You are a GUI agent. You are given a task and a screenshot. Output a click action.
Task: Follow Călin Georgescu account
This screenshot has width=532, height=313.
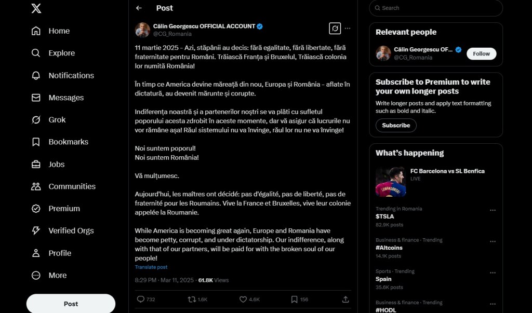(481, 53)
